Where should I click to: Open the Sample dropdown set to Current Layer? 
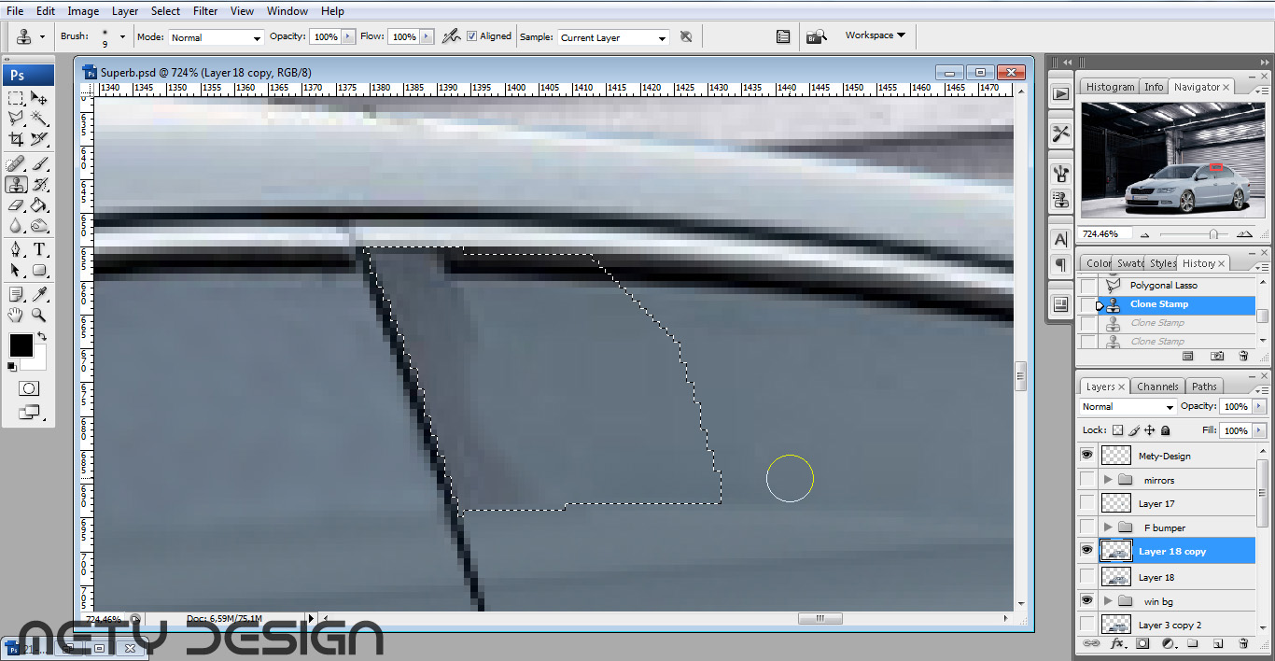click(613, 37)
